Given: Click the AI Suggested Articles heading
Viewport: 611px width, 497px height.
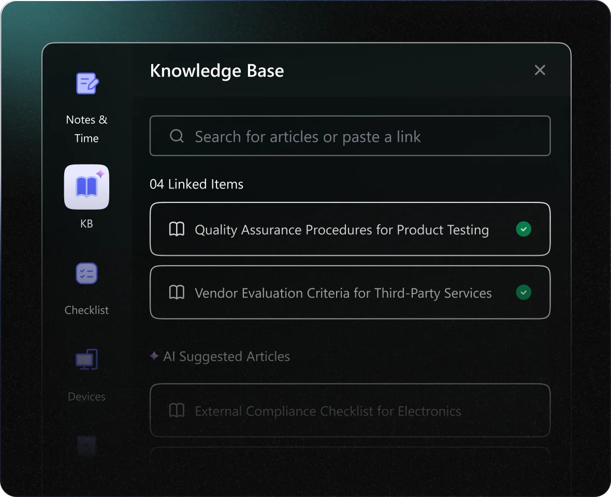Looking at the screenshot, I should (x=226, y=356).
